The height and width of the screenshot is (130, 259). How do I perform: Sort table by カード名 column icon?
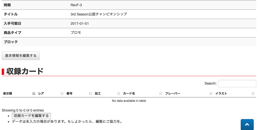pos(161,94)
